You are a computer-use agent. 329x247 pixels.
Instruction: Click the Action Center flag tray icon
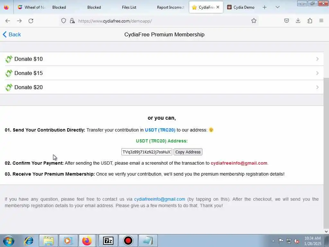click(281, 241)
